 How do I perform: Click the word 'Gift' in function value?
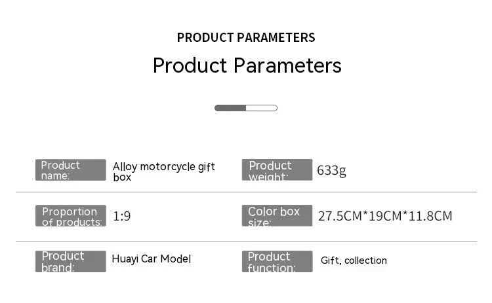(x=331, y=260)
